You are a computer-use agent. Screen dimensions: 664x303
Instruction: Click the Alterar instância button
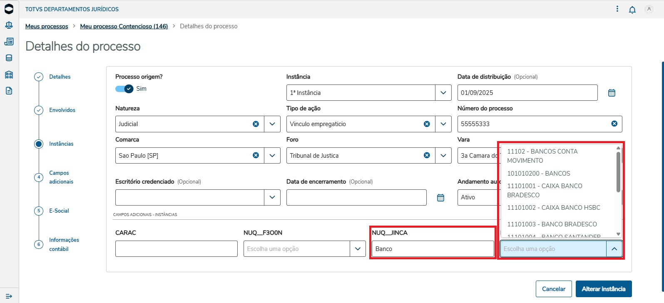tap(603, 289)
